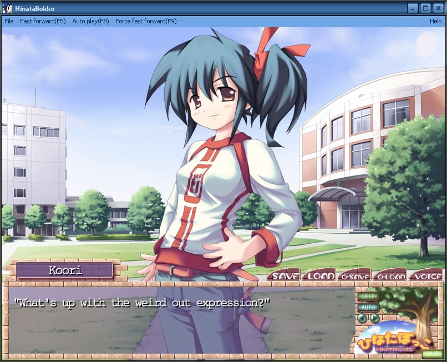Click the SAVE button above the dialogue box

tap(284, 275)
